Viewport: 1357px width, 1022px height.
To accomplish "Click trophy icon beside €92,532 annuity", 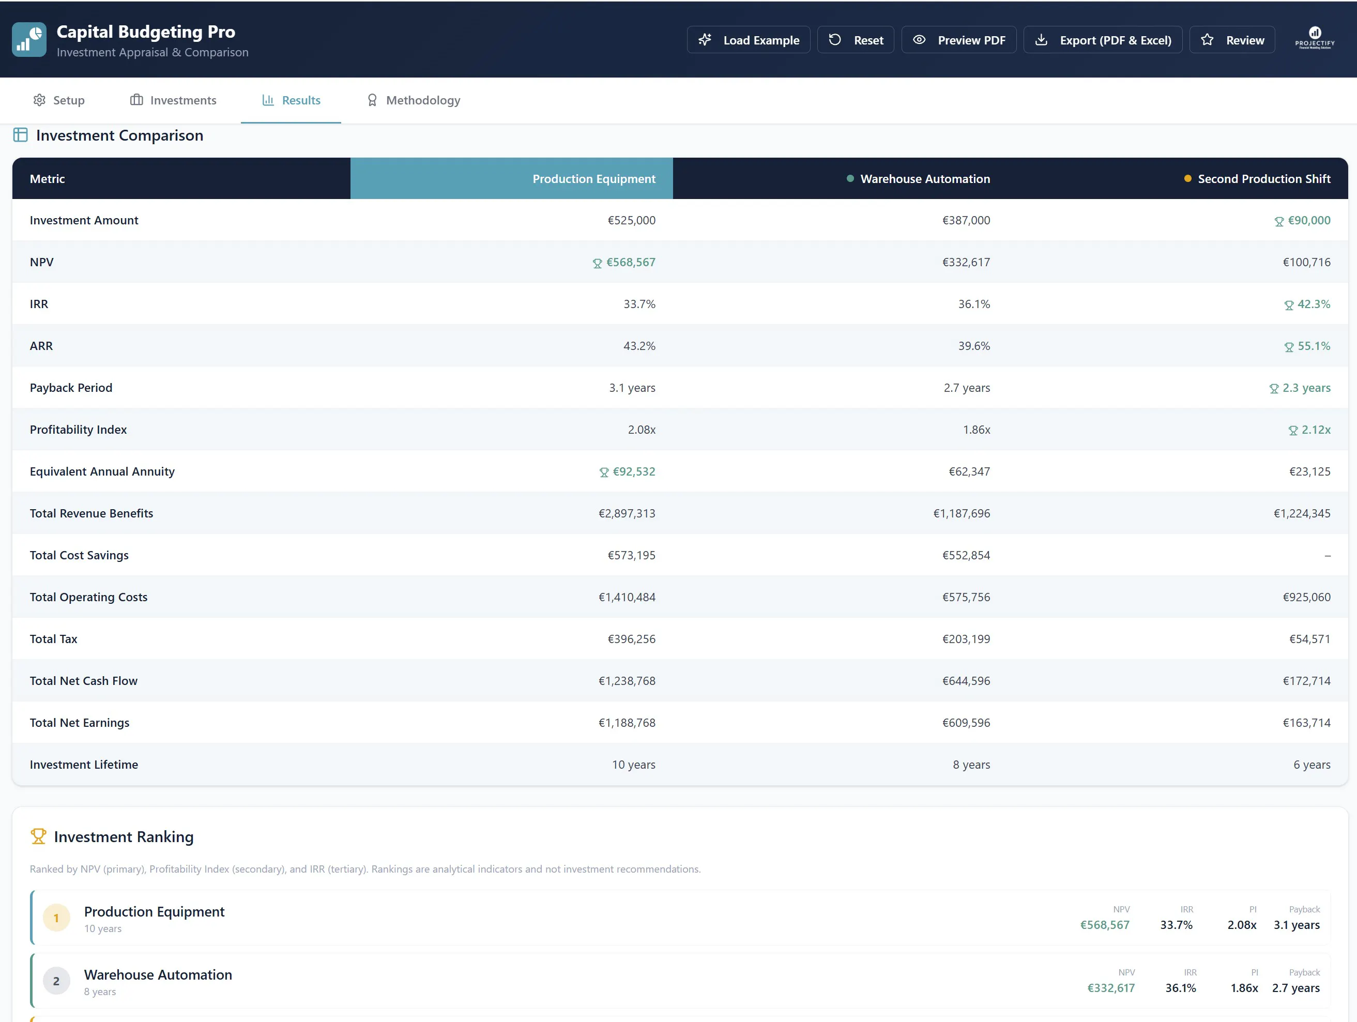I will tap(604, 472).
